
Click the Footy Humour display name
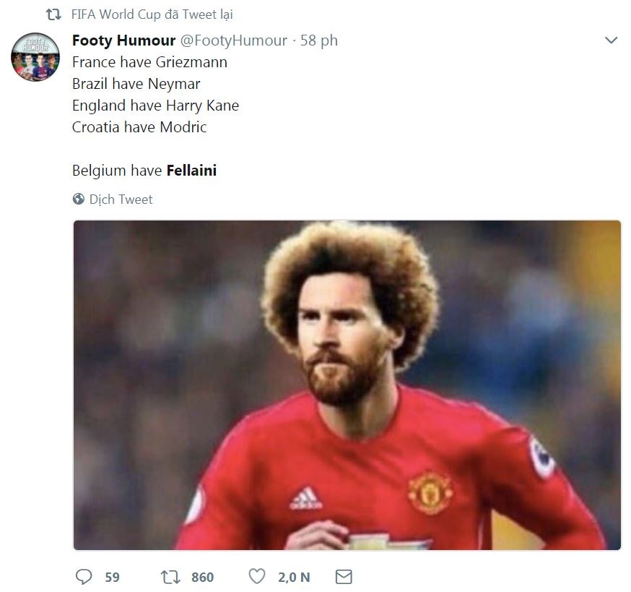click(123, 40)
